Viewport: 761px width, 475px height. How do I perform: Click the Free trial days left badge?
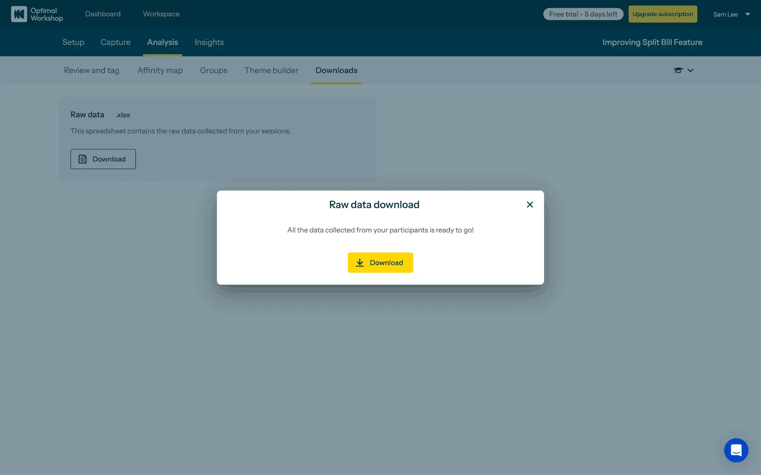[x=583, y=14]
